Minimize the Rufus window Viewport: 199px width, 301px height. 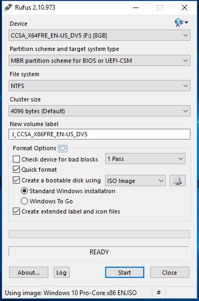tap(136, 8)
